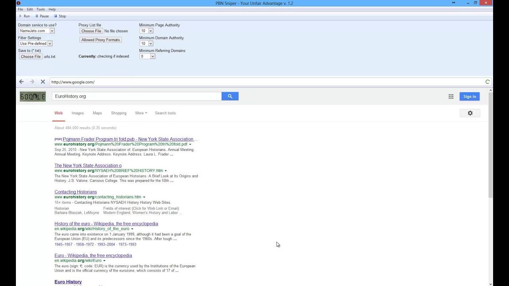
Task: Click the 'urls.txt' file name text
Action: (x=50, y=56)
